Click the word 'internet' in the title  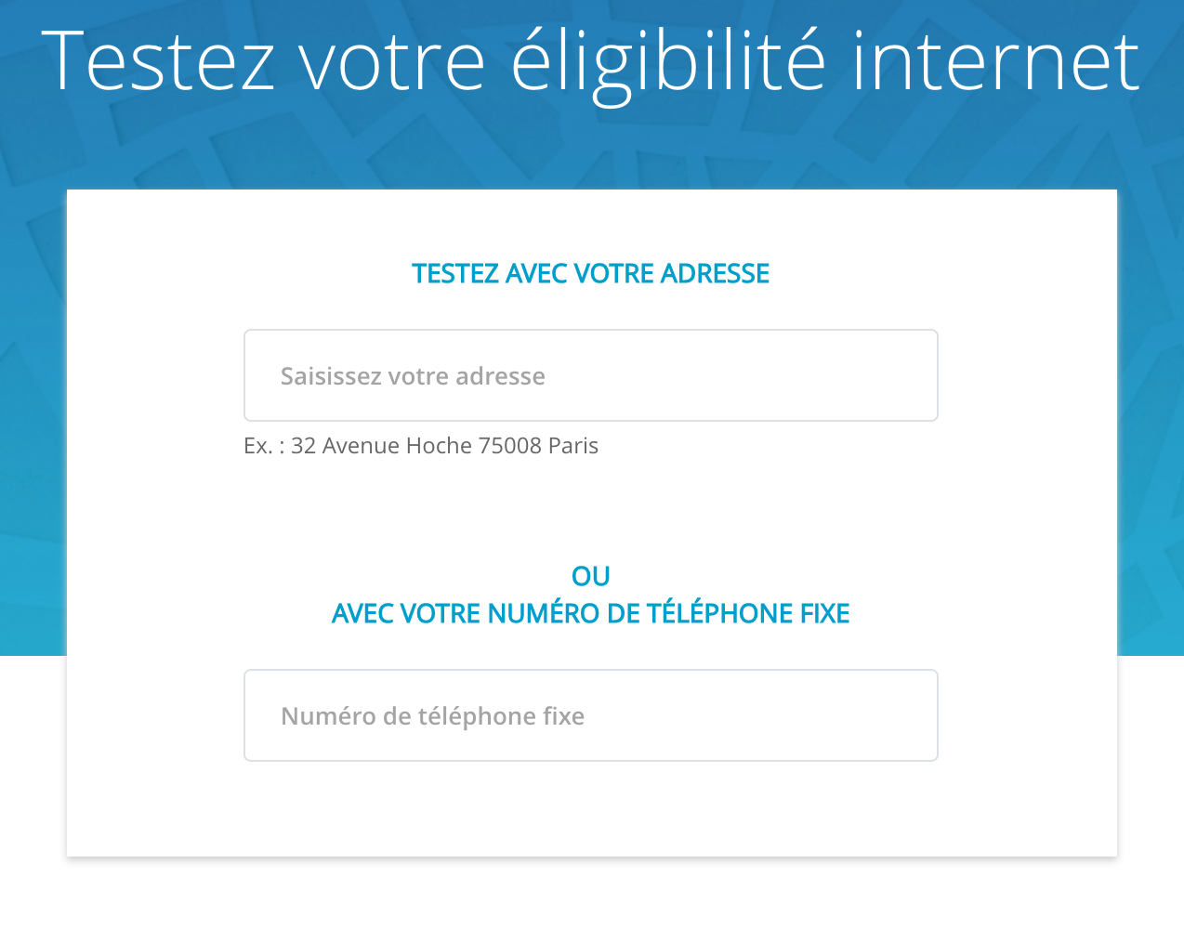(x=995, y=61)
